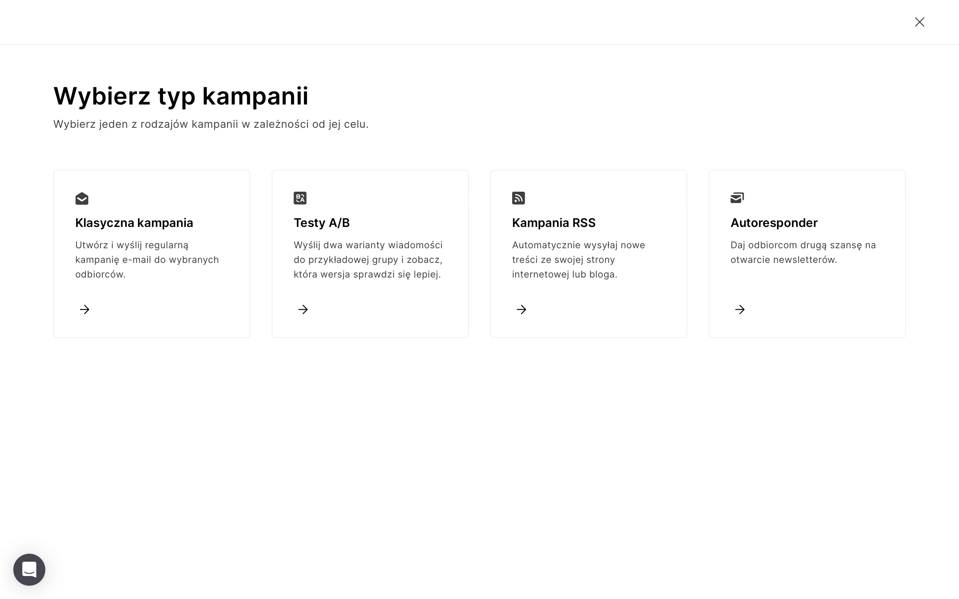Viewport: 959px width, 599px height.
Task: Select the Klasyczna kampania heading
Action: (x=134, y=223)
